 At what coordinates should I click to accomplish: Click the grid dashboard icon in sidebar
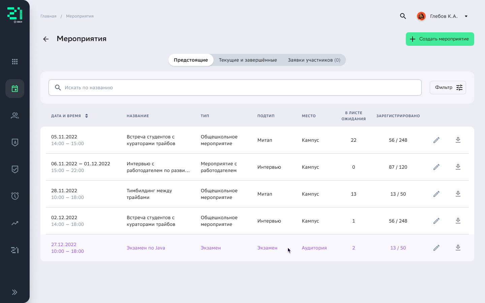(15, 62)
